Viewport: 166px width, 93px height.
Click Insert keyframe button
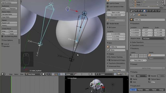(x=5, y=9)
